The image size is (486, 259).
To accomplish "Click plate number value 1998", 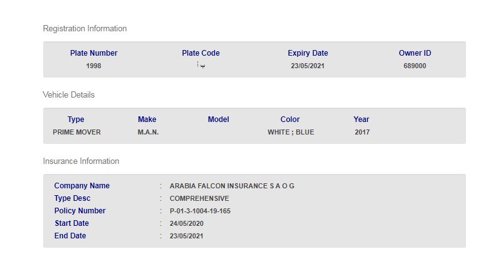I will pyautogui.click(x=94, y=66).
